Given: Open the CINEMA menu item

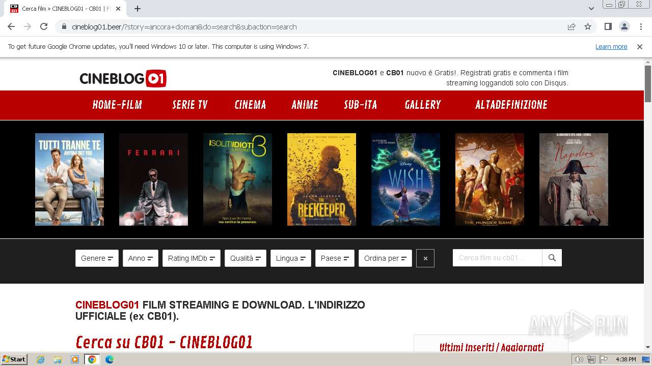Looking at the screenshot, I should coord(250,105).
